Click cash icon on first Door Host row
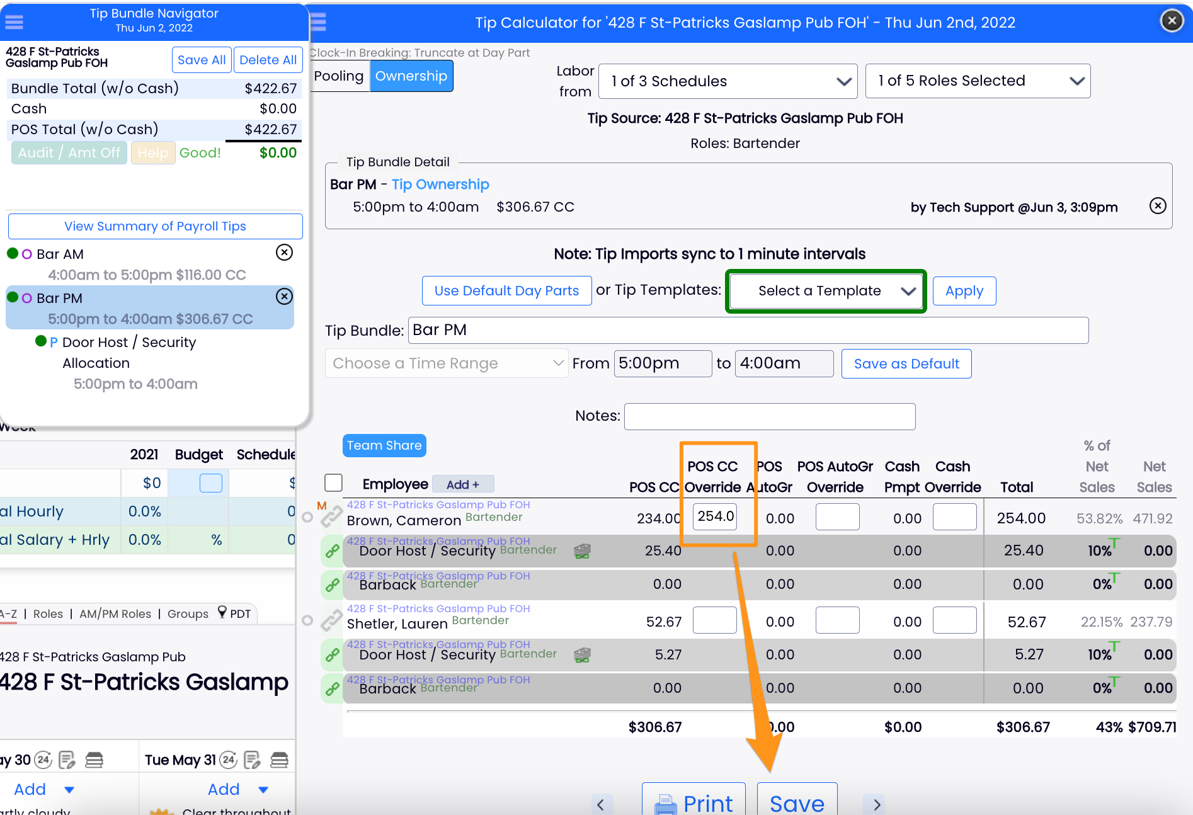 [x=583, y=552]
